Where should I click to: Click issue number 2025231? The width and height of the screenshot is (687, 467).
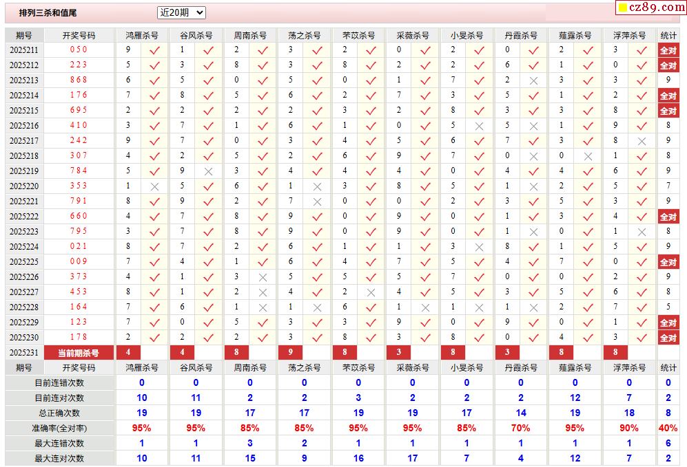tap(24, 352)
